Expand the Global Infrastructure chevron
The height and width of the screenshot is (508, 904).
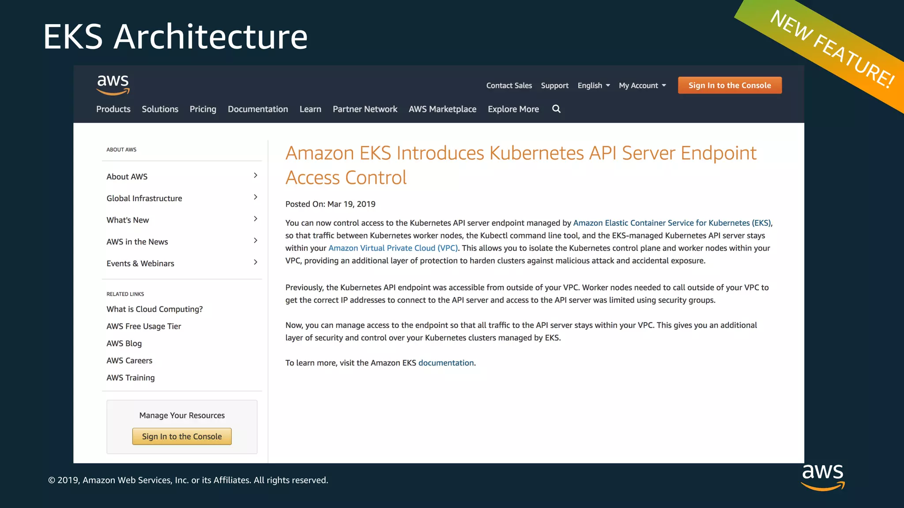click(256, 197)
